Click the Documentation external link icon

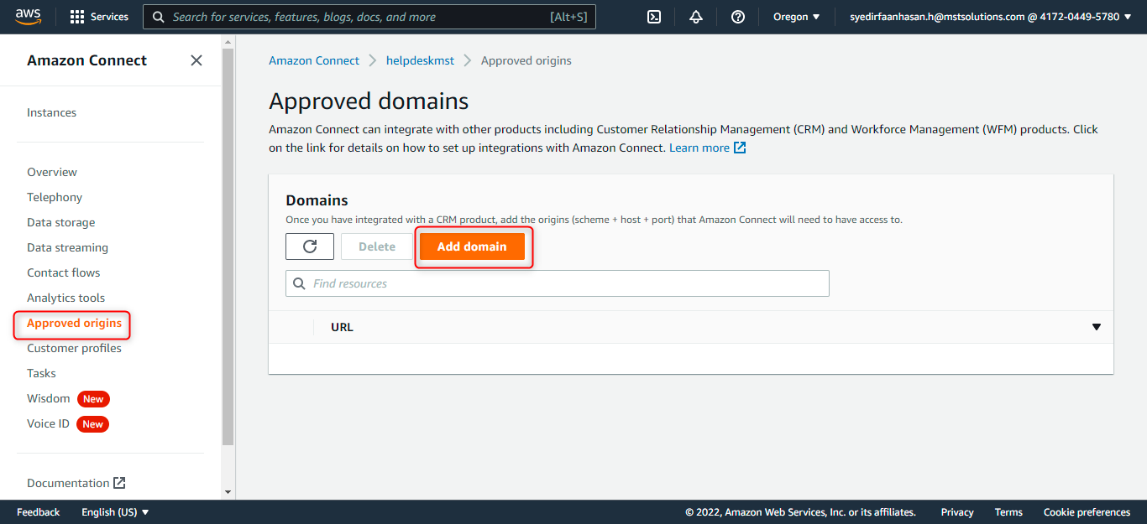point(119,483)
